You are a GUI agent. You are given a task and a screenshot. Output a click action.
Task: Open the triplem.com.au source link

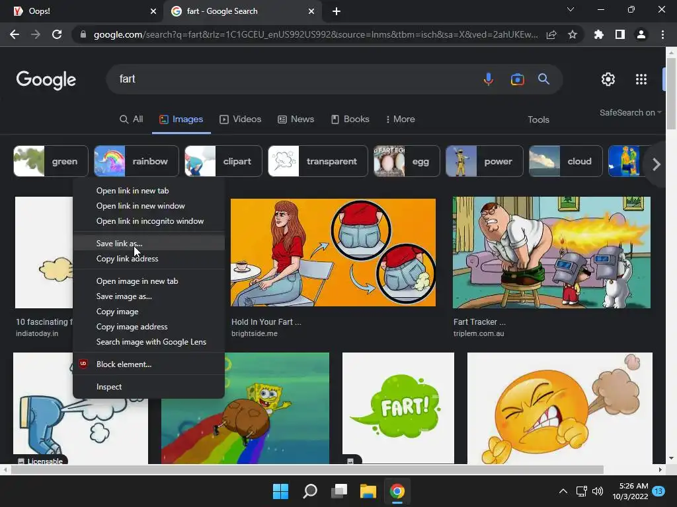pos(479,333)
